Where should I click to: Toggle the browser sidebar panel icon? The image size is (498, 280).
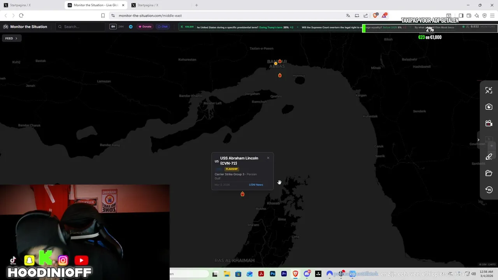tap(461, 16)
